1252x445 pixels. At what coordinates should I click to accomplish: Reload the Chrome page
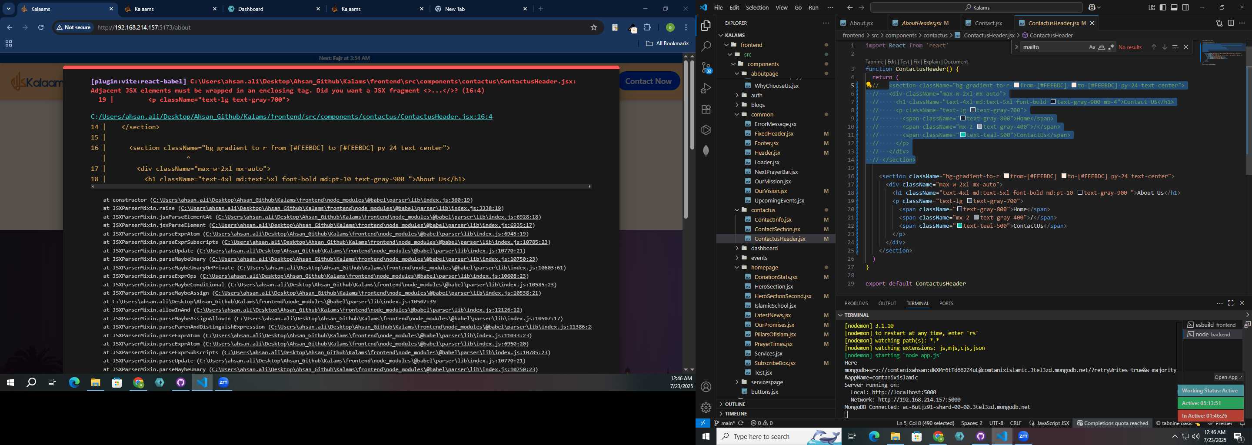pos(41,28)
